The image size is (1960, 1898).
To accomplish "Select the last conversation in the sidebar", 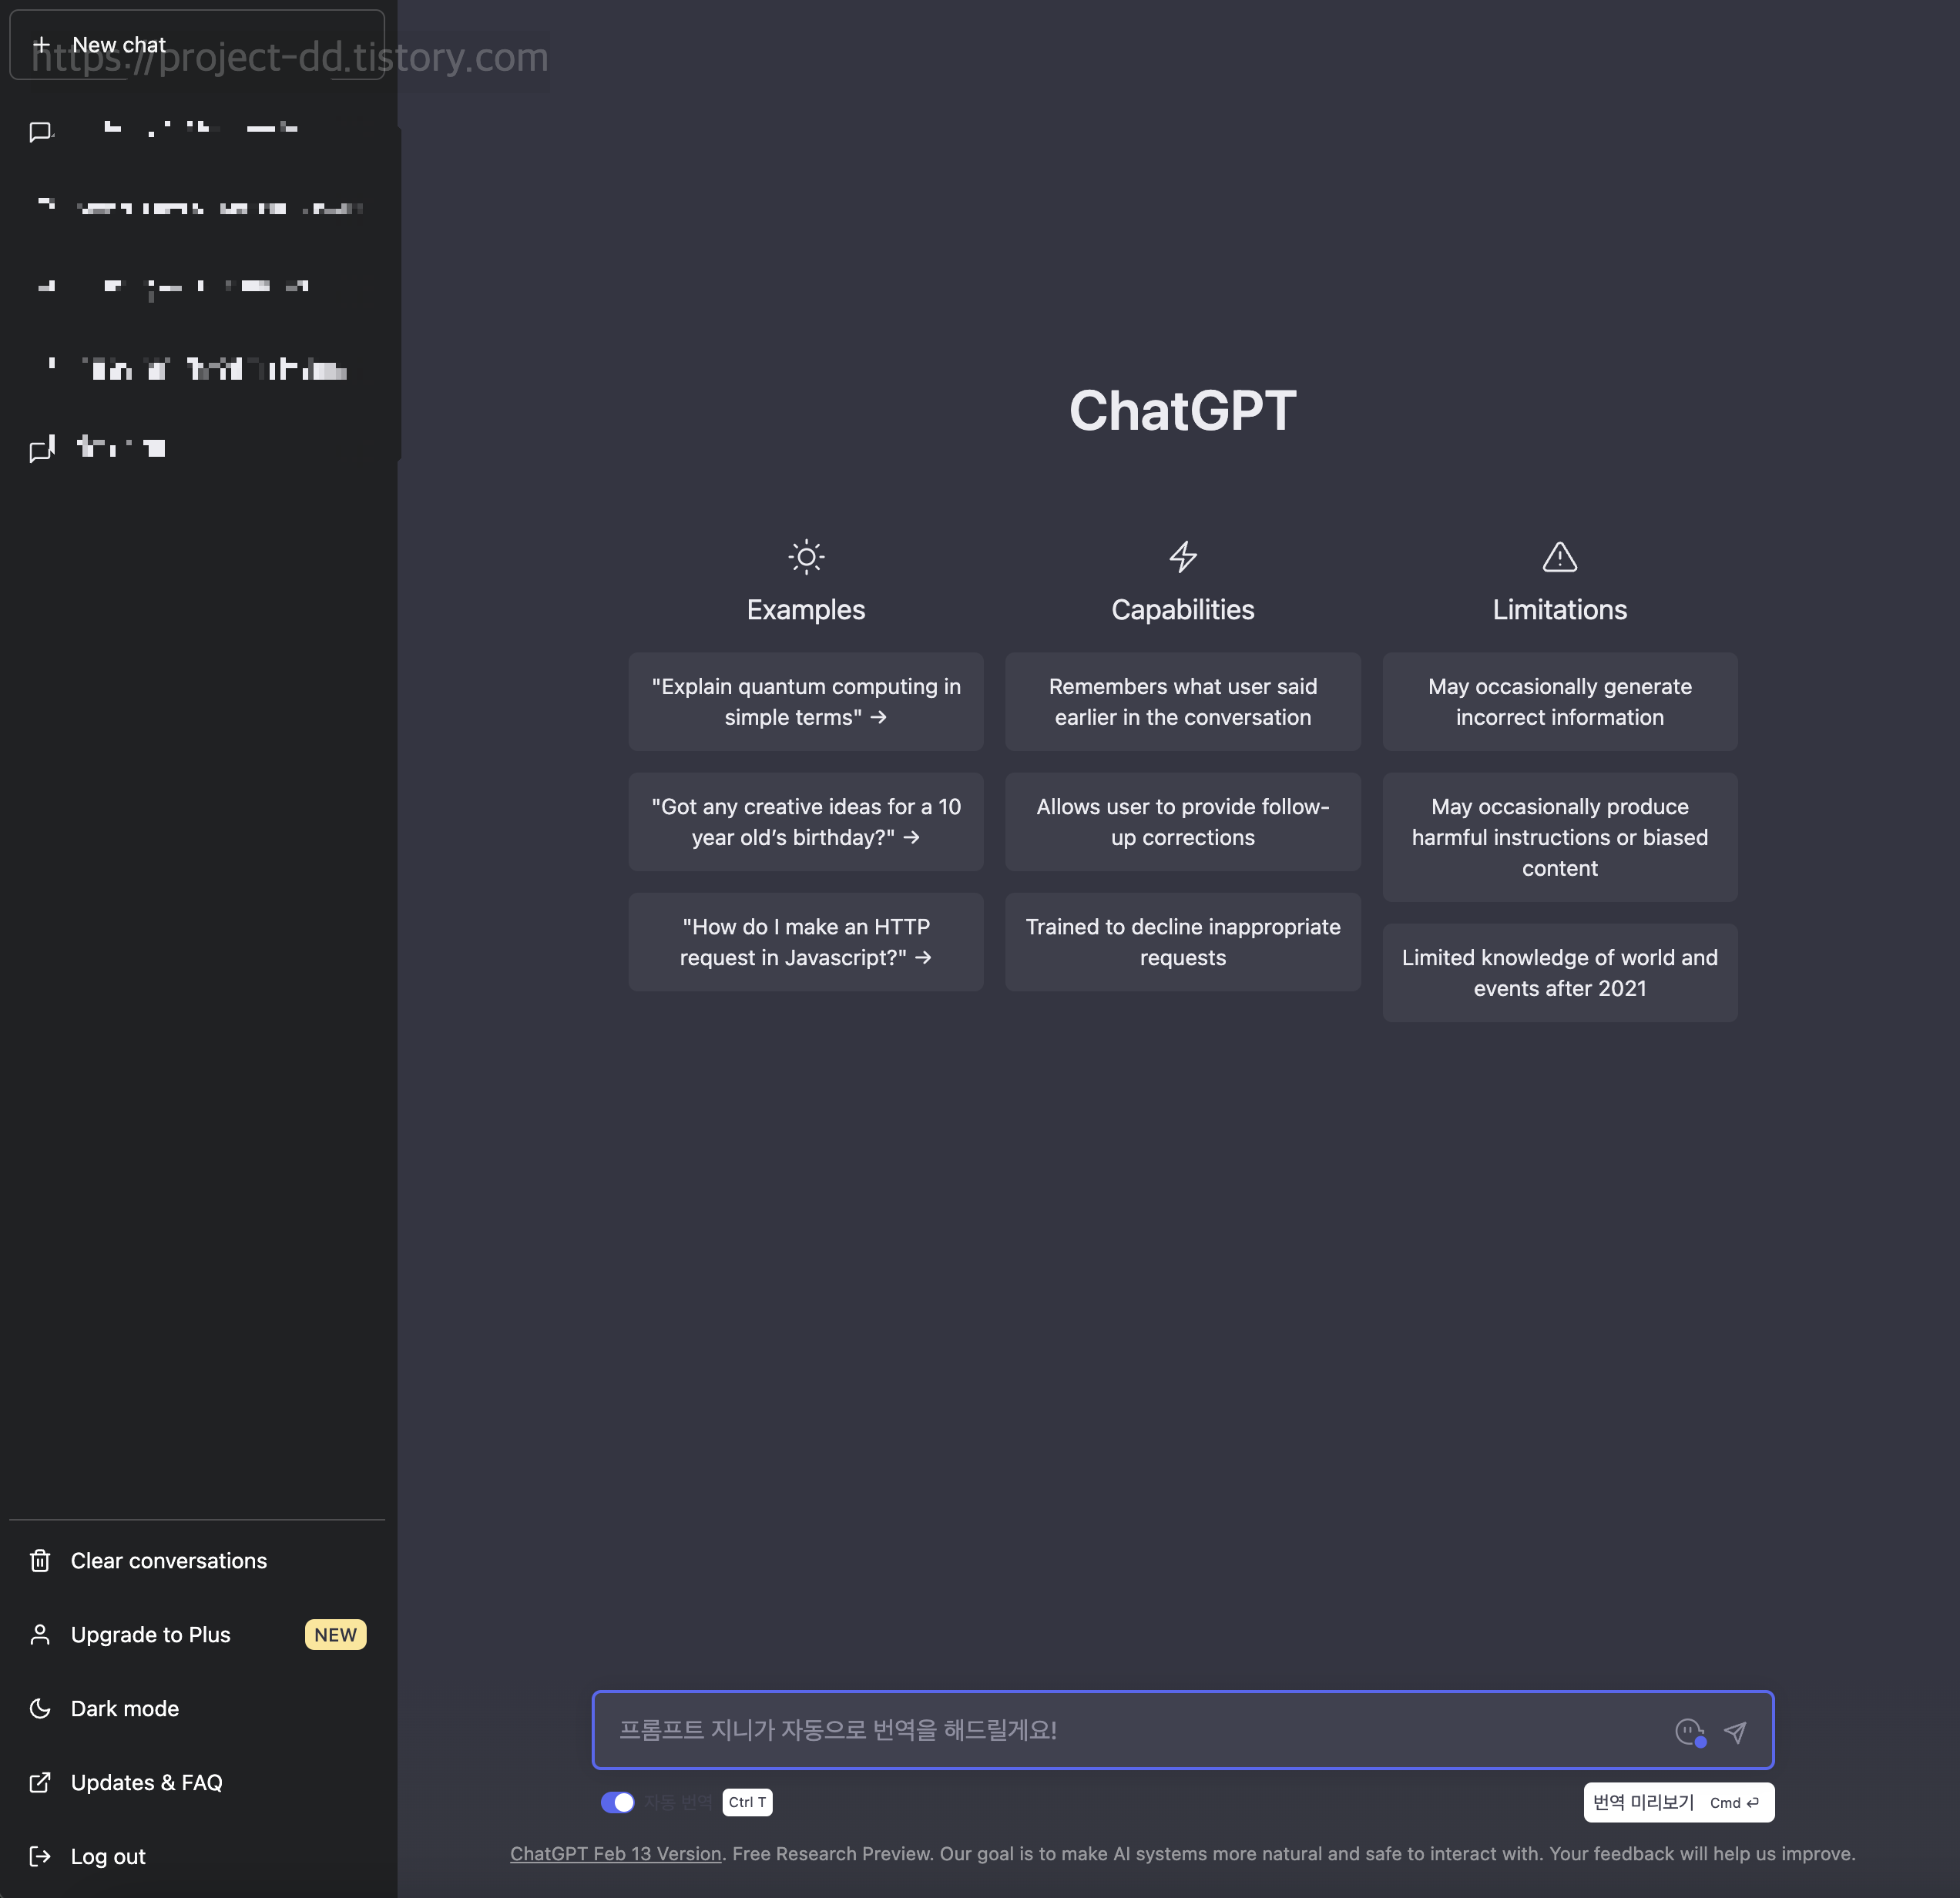I will tap(200, 447).
